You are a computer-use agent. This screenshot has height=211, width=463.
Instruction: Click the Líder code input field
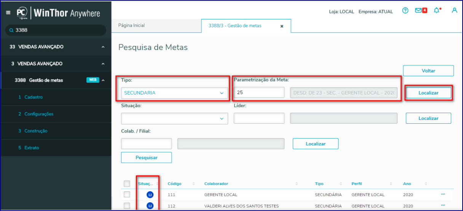click(x=259, y=118)
